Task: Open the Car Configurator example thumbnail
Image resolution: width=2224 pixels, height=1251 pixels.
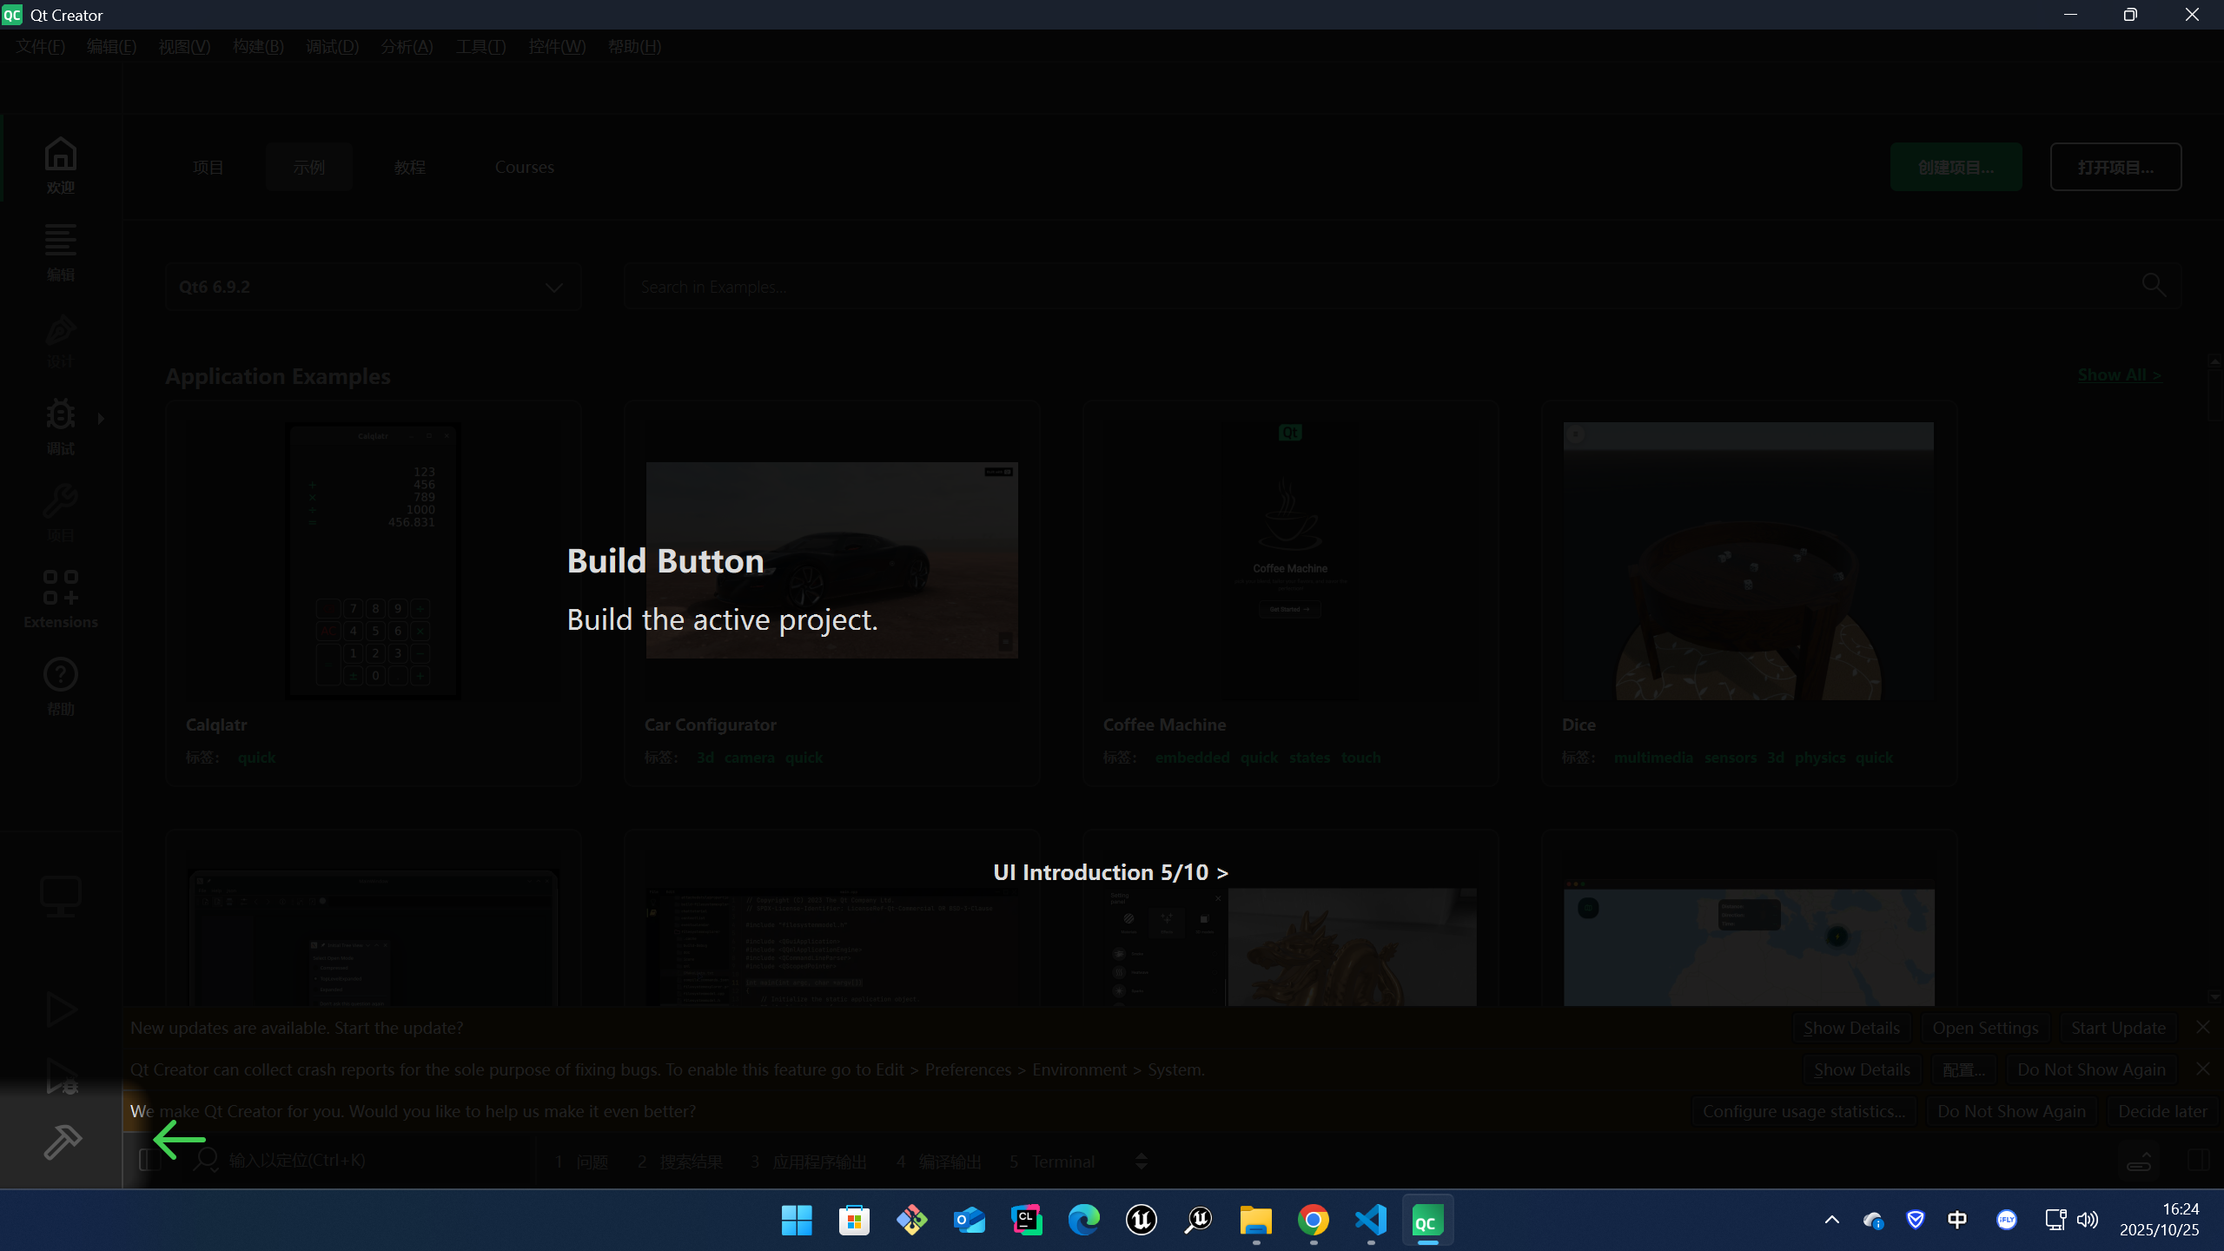Action: [x=831, y=560]
